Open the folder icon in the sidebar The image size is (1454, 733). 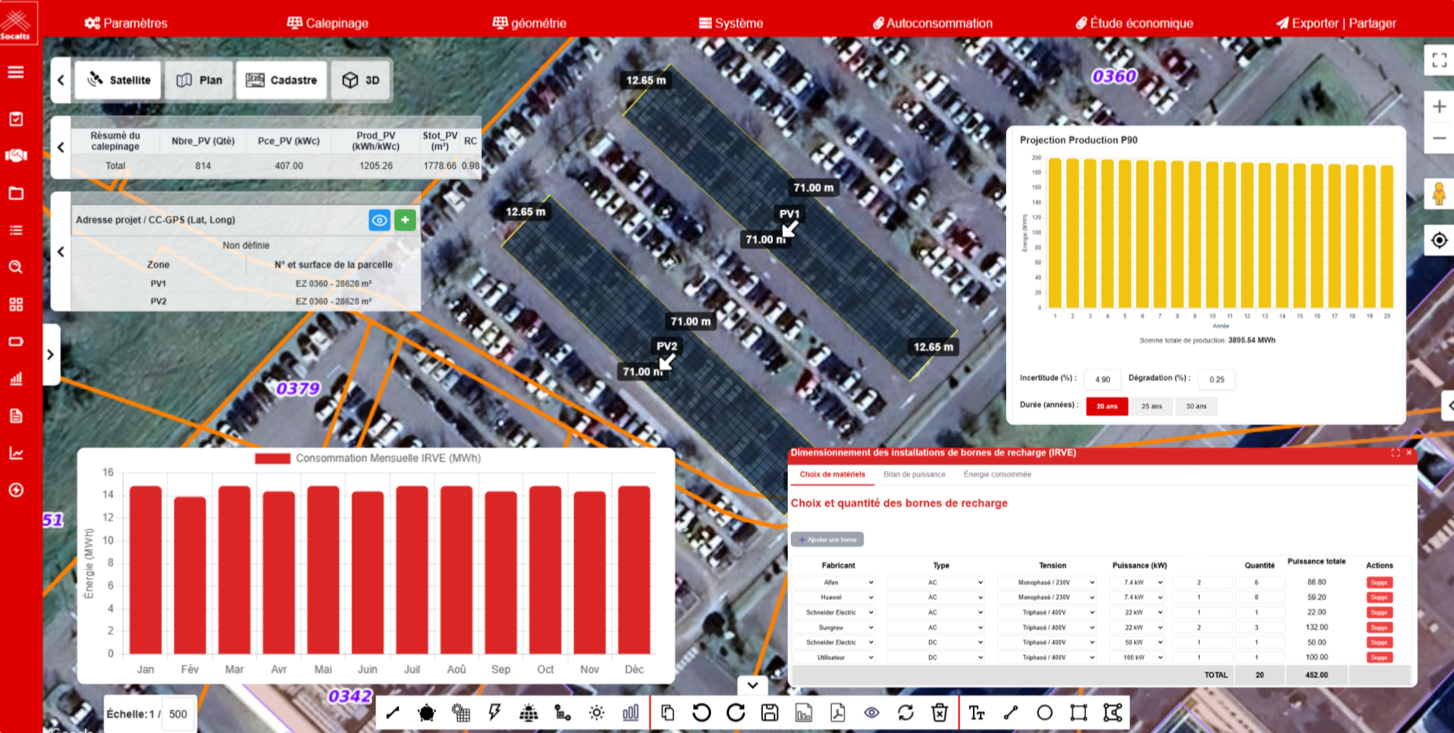click(x=16, y=193)
